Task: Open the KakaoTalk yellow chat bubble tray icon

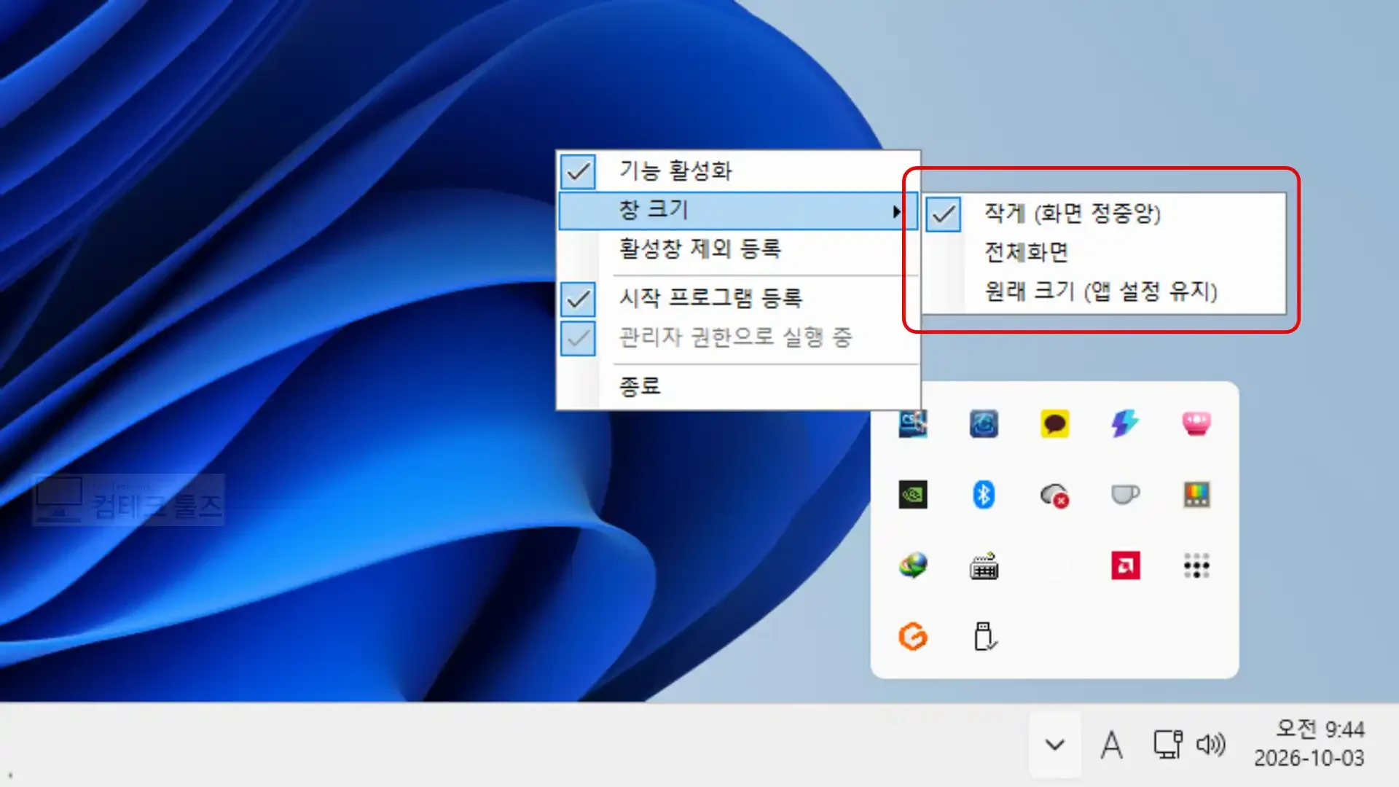Action: tap(1054, 423)
